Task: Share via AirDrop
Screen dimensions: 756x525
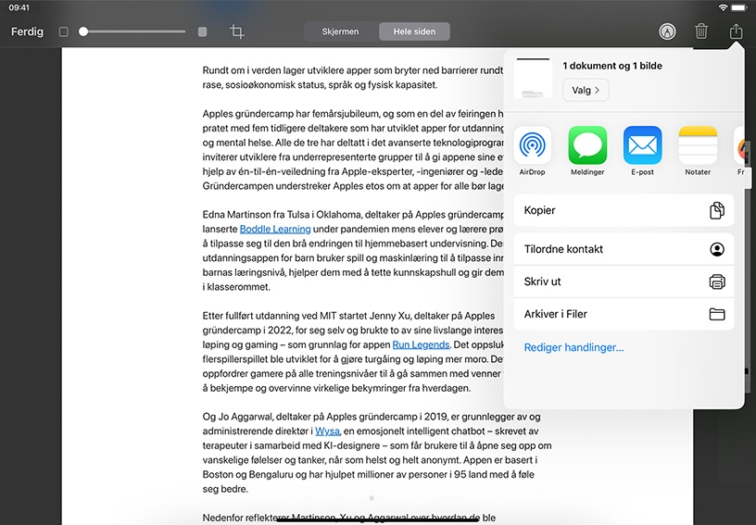Action: [x=533, y=151]
